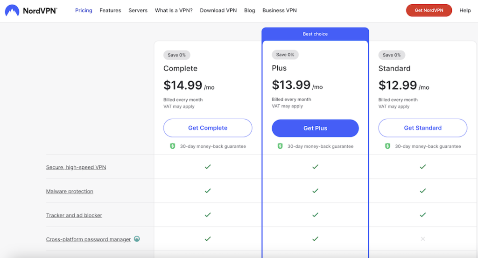Click the Plus plan title
The width and height of the screenshot is (478, 258).
pyautogui.click(x=279, y=68)
